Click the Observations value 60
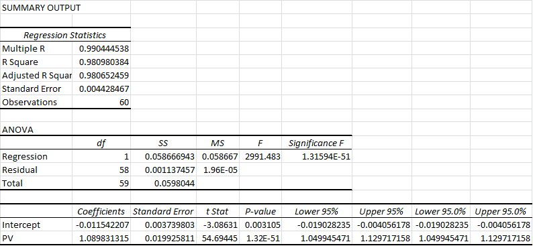Screen dimensions: 533x246 tap(101, 103)
